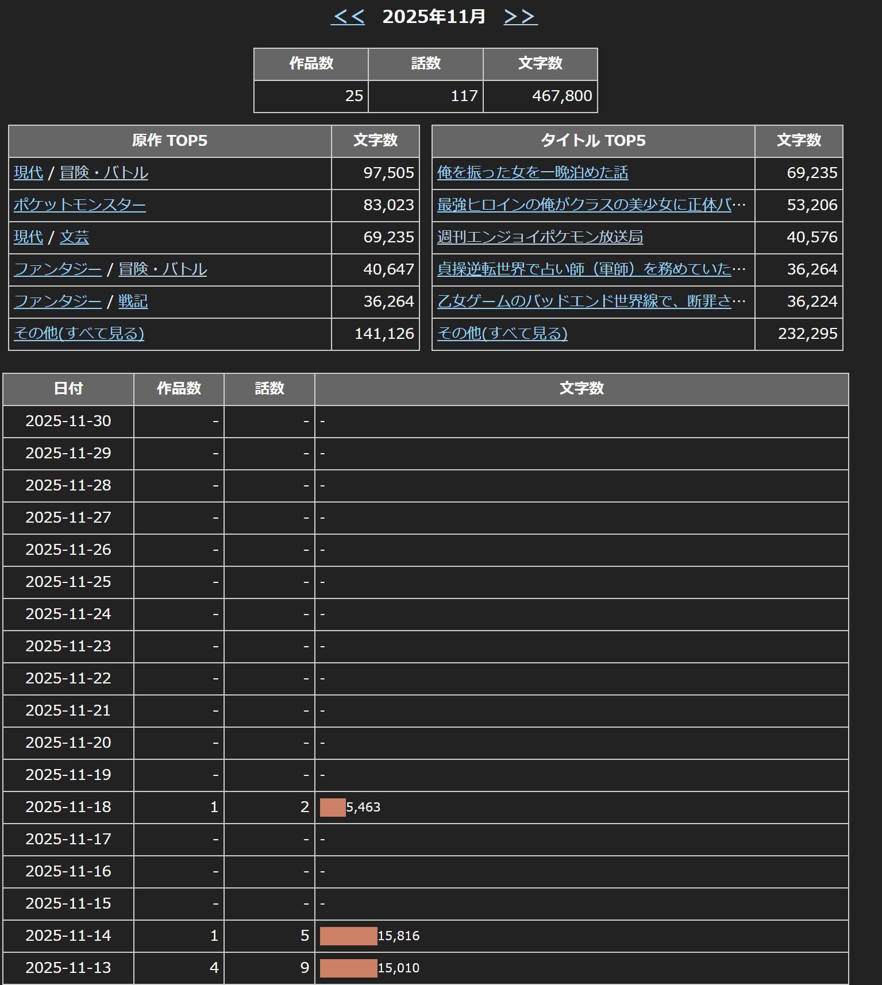Expand その他(すべて見る) under 原作 TOP5
Screen dimensions: 882x985
(x=79, y=334)
